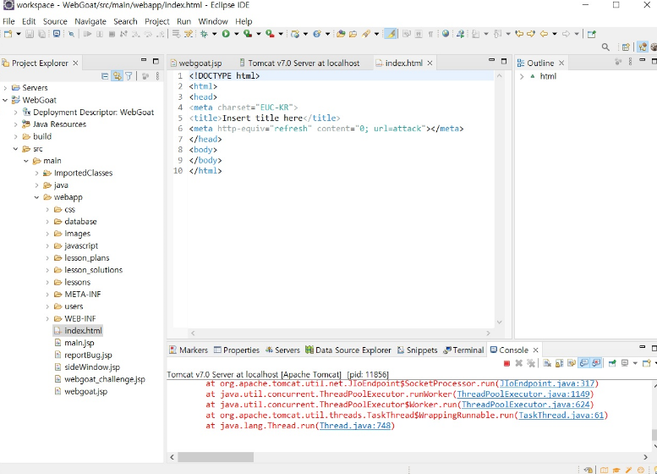
Task: Click the Clear Console icon
Action: coord(547,363)
